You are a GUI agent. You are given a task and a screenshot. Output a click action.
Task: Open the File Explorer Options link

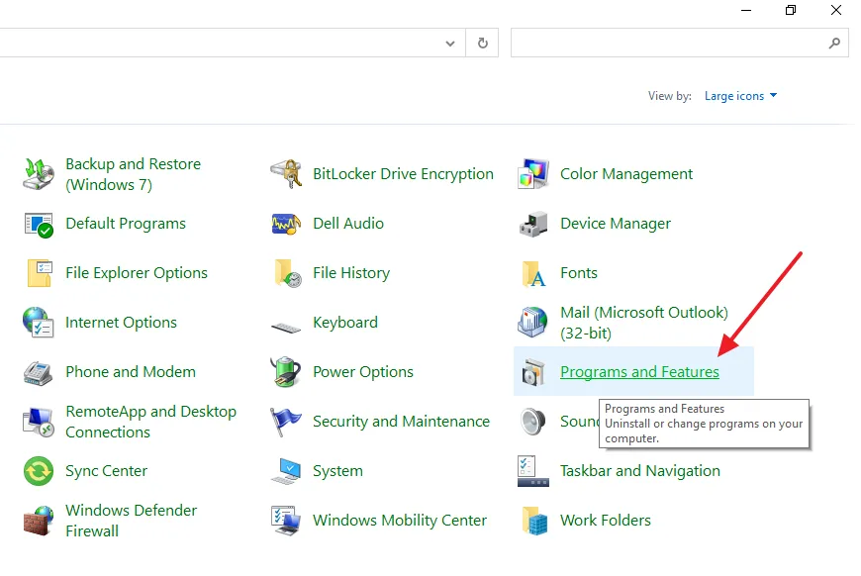click(137, 273)
